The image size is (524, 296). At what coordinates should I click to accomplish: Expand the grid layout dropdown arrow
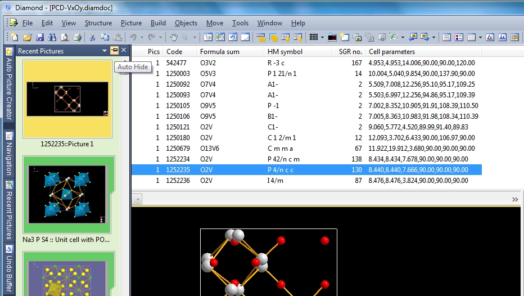click(322, 37)
